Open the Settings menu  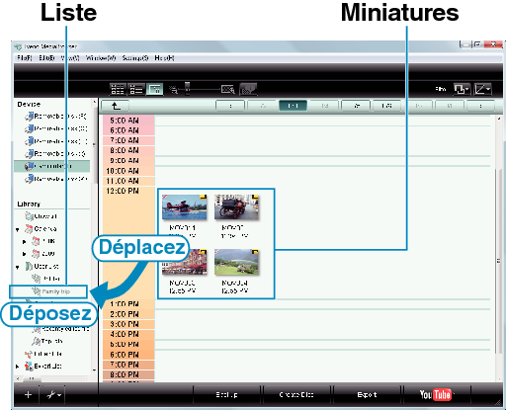tap(134, 58)
